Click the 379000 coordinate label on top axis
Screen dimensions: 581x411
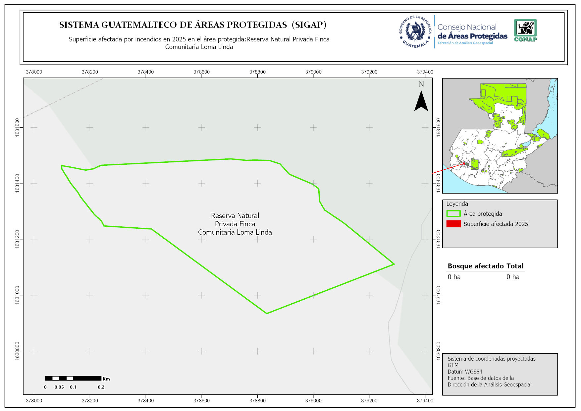coord(313,72)
